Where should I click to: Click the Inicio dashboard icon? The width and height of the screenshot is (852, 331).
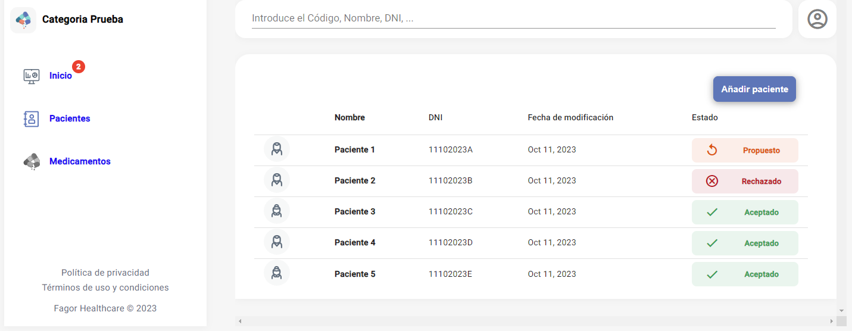pyautogui.click(x=31, y=76)
